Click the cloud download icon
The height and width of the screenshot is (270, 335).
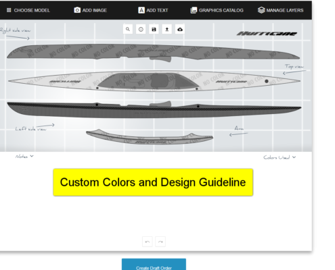tap(180, 29)
